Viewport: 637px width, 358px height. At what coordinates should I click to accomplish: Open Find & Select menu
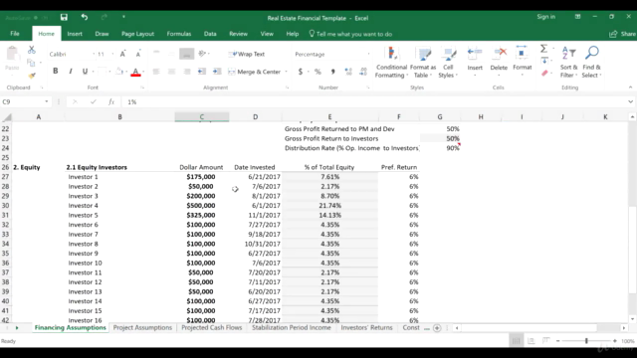[591, 62]
